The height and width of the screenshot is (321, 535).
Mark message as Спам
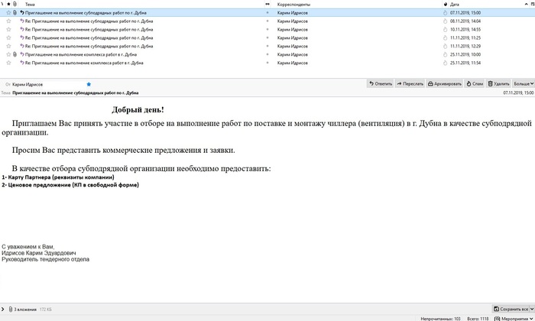click(x=475, y=83)
